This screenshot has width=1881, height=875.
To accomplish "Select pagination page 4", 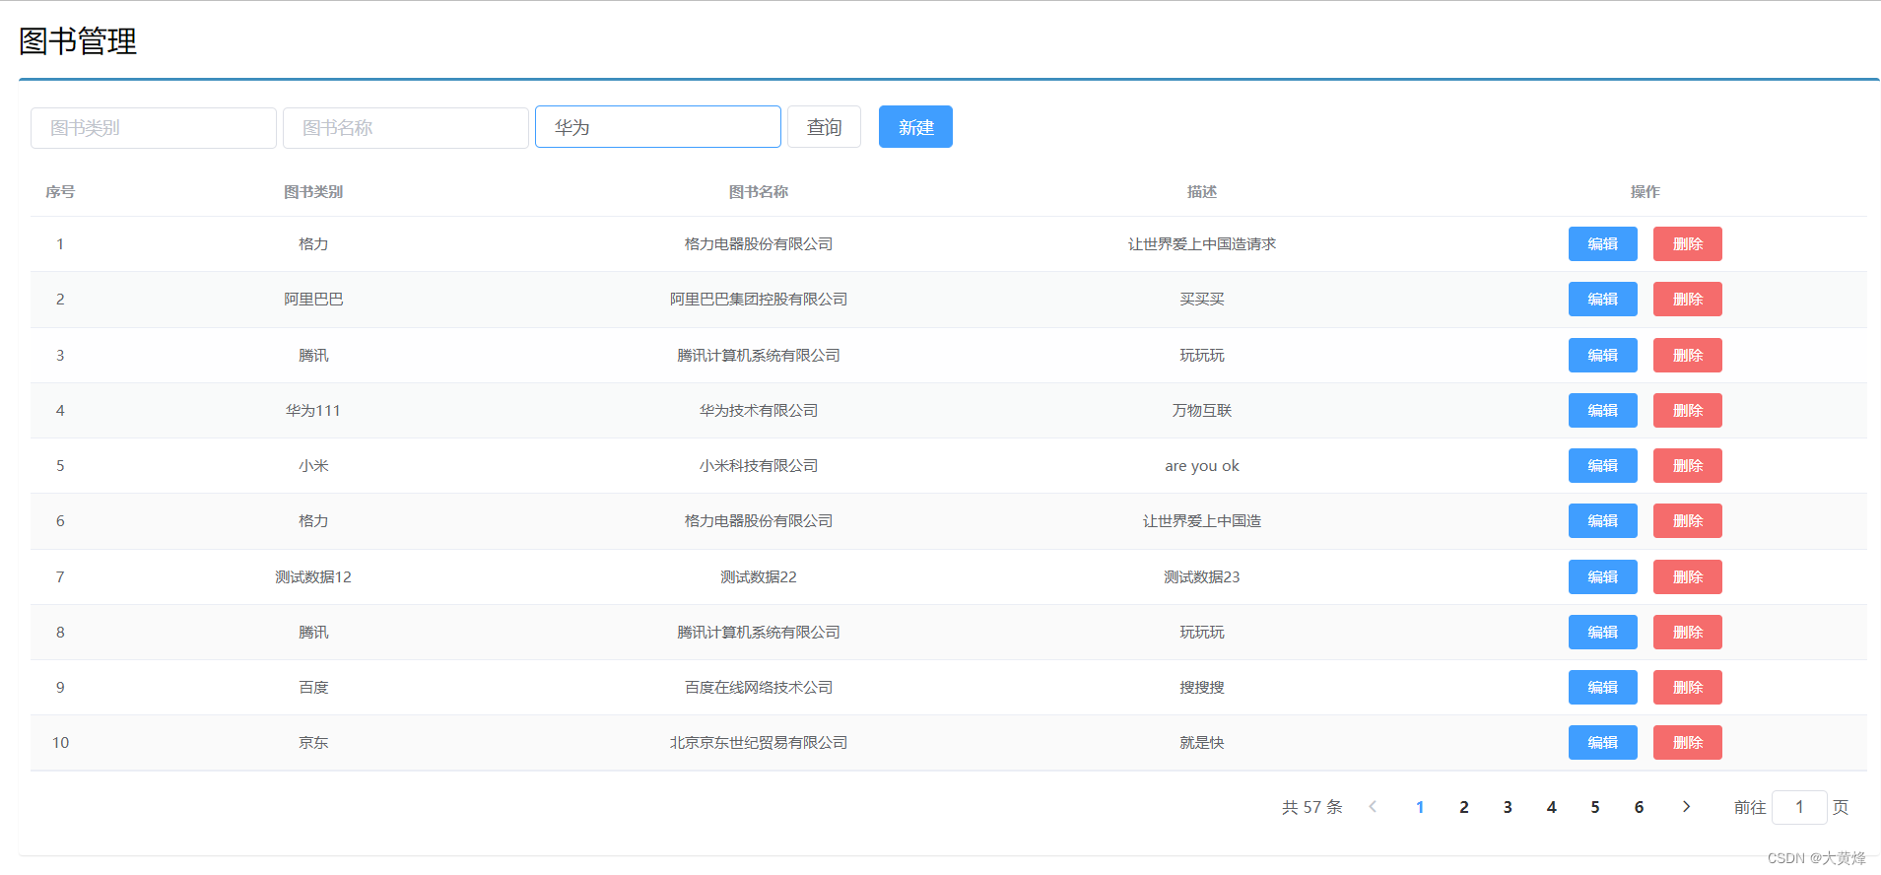I will tap(1551, 807).
